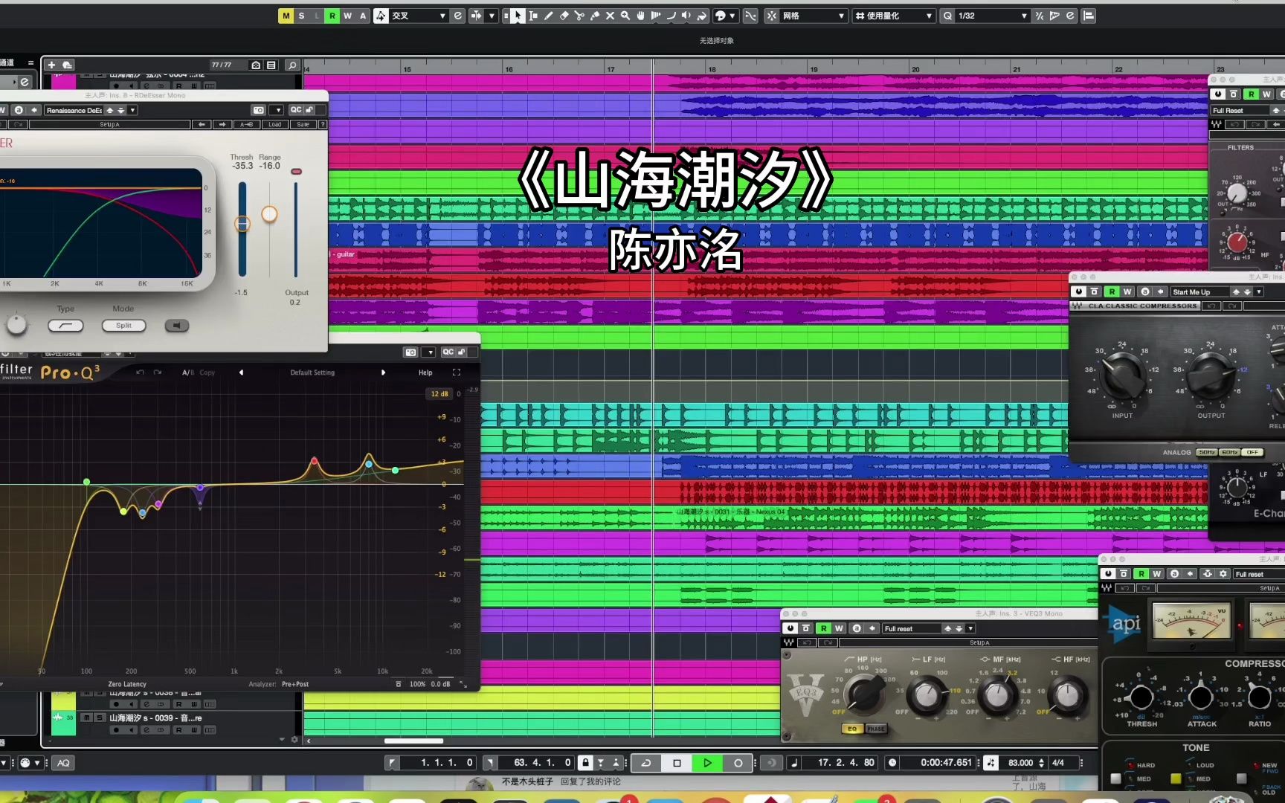Select the Play speaker tool

pyautogui.click(x=686, y=16)
